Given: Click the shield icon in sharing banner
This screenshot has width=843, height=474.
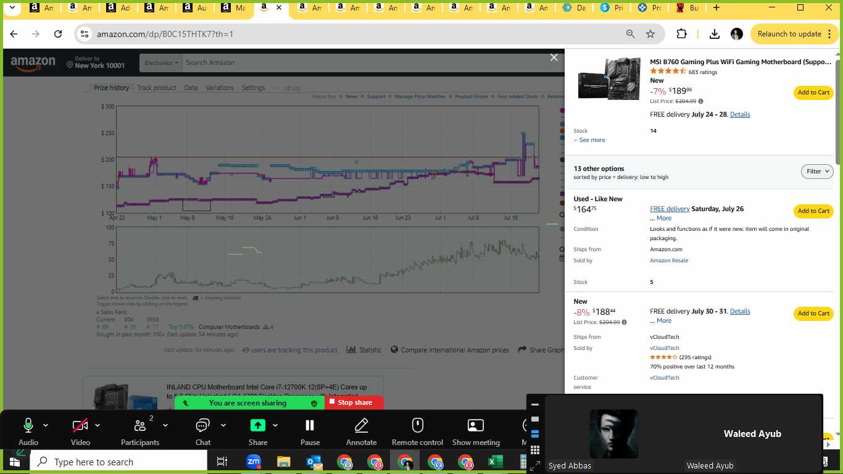Looking at the screenshot, I should point(314,403).
